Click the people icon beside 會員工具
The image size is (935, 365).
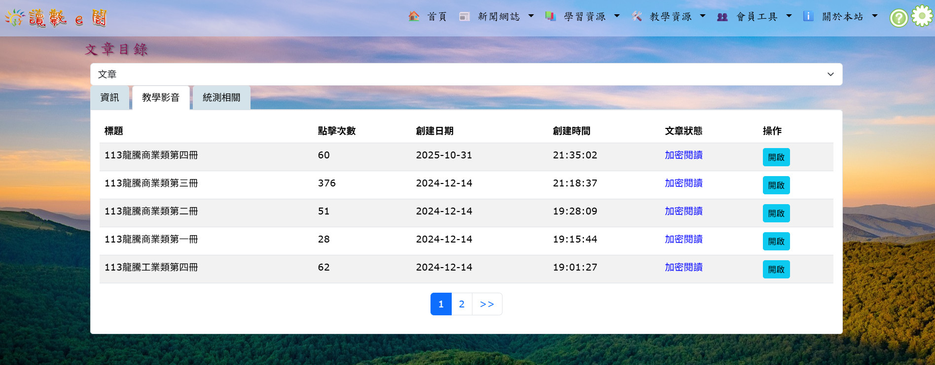coord(722,17)
